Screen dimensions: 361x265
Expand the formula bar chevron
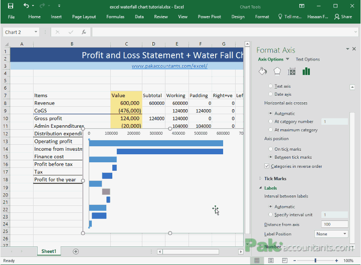point(355,32)
